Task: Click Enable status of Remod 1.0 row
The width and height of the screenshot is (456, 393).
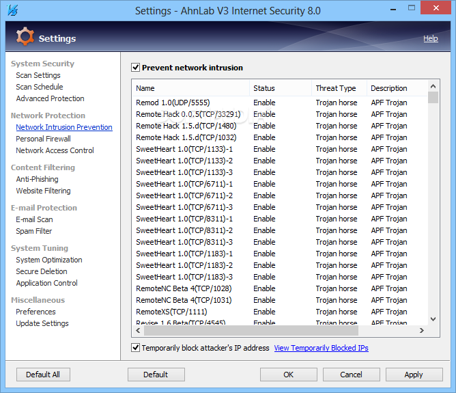Action: pyautogui.click(x=264, y=103)
